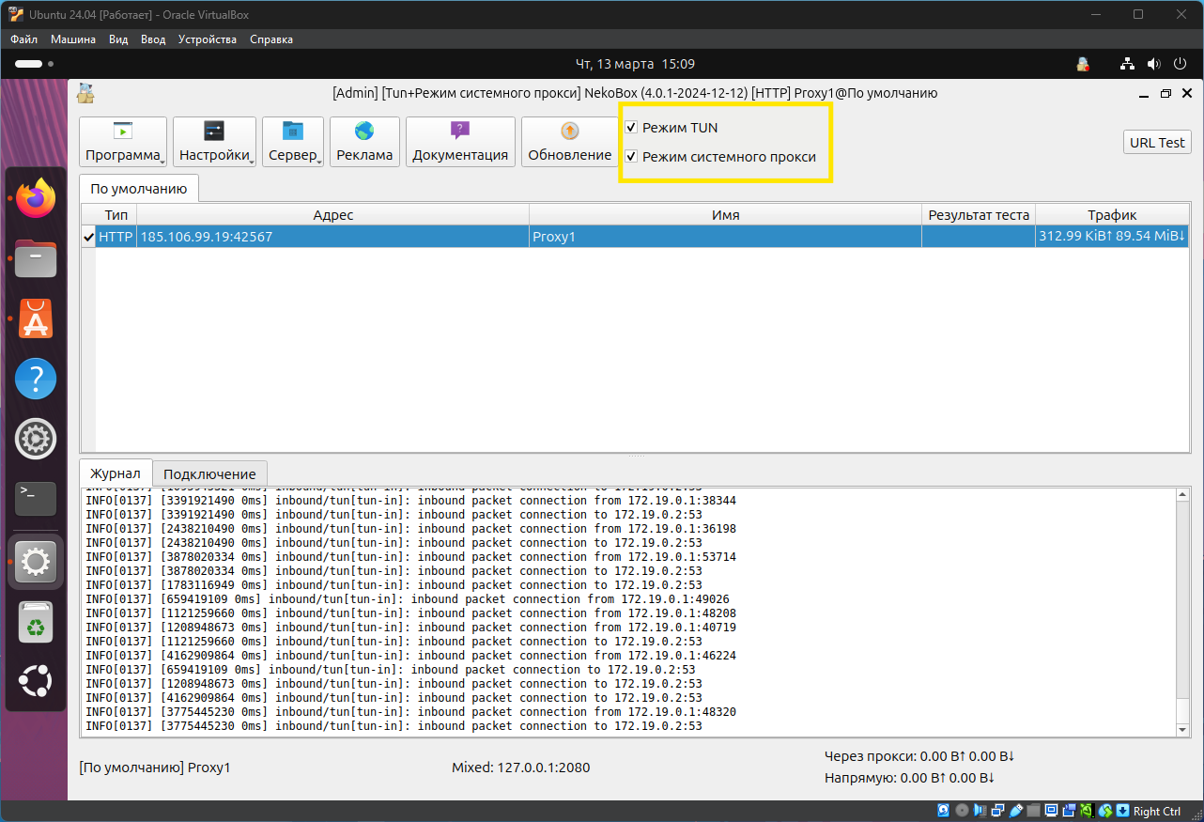Open the Настройки toolbar menu
The width and height of the screenshot is (1204, 822).
[215, 142]
